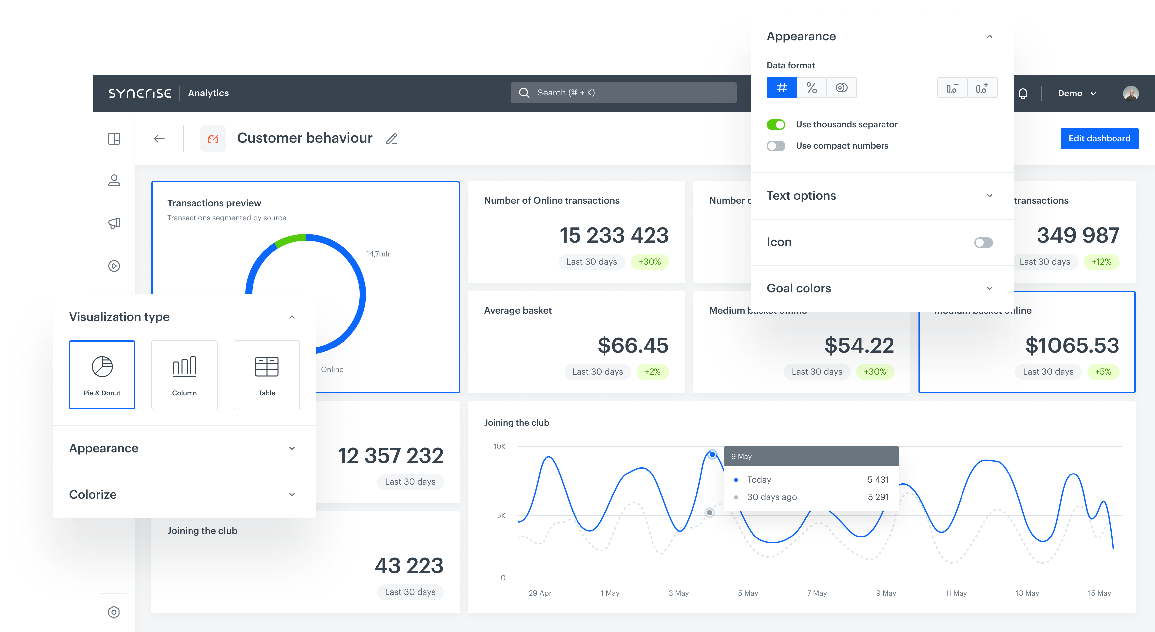The image size is (1155, 632).
Task: Click the Edit dashboard button
Action: click(x=1099, y=138)
